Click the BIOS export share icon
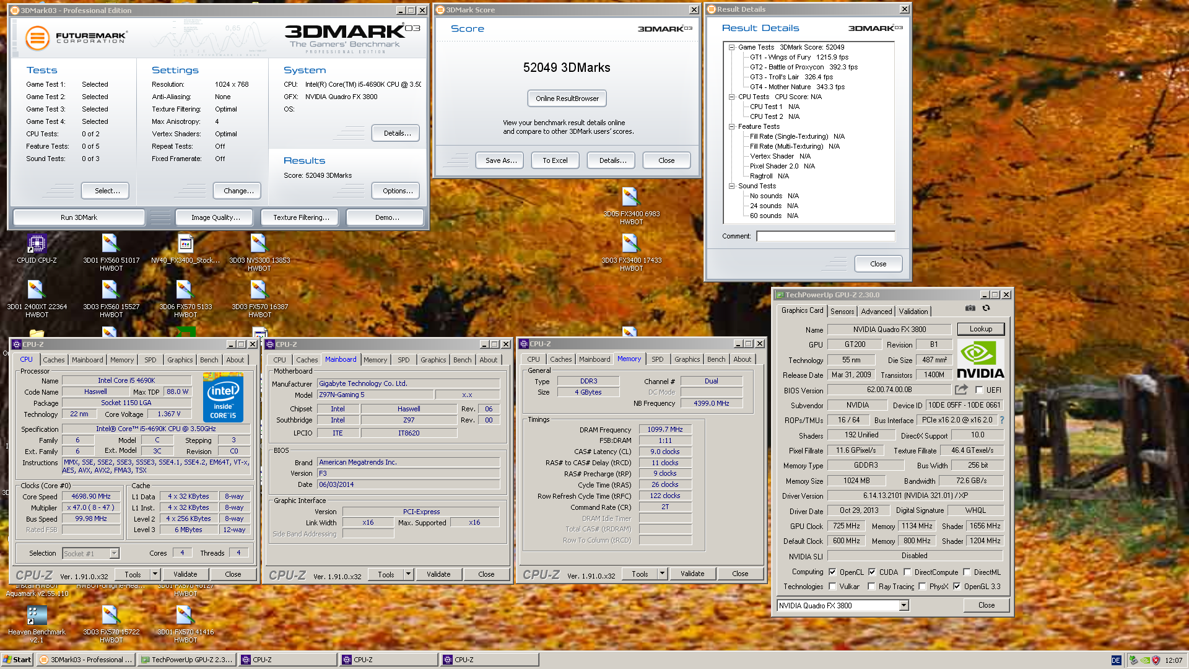1189x669 pixels. tap(961, 390)
